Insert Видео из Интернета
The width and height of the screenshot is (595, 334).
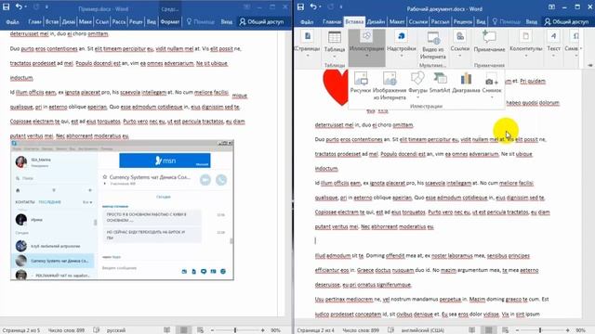[x=433, y=46]
